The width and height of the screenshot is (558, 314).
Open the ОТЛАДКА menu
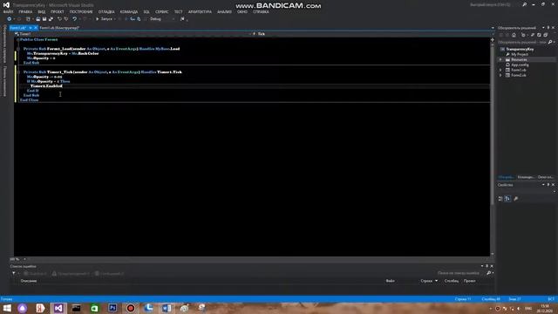click(106, 11)
